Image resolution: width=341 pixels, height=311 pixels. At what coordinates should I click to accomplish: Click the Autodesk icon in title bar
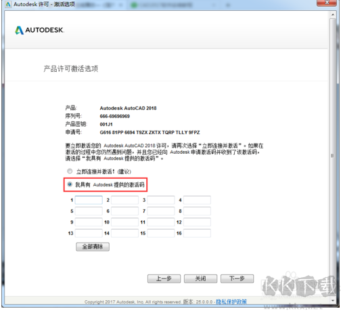(8, 4)
